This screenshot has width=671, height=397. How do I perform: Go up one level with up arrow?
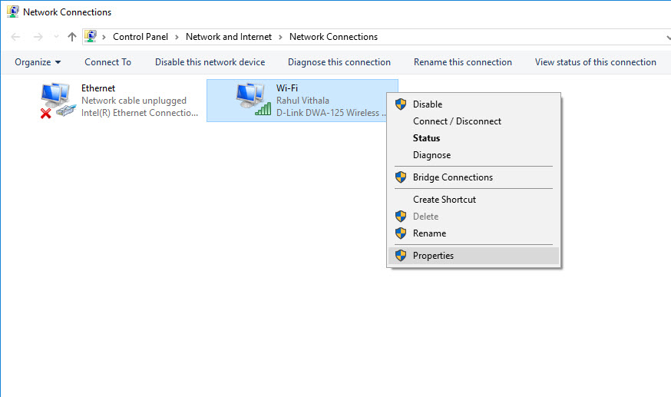[72, 37]
